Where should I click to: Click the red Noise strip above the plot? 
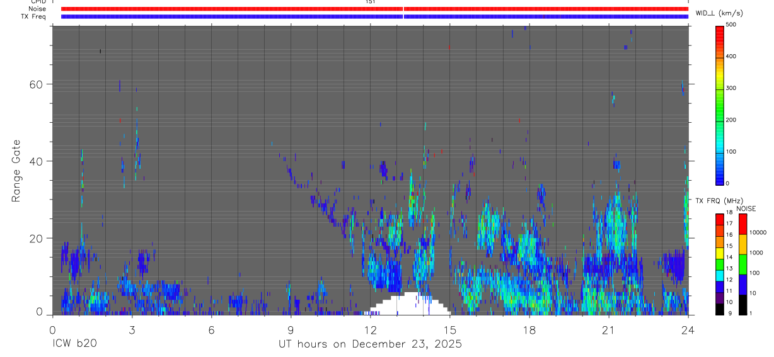pos(374,9)
